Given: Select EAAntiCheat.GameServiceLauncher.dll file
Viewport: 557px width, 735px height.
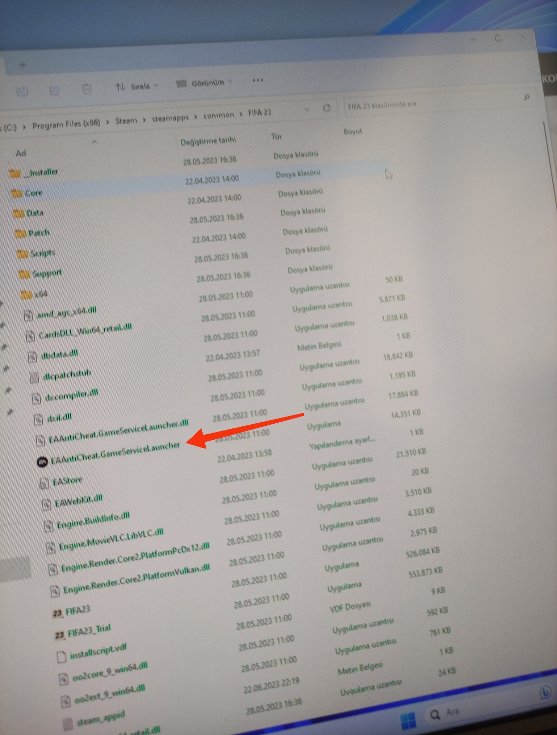Looking at the screenshot, I should [x=113, y=433].
